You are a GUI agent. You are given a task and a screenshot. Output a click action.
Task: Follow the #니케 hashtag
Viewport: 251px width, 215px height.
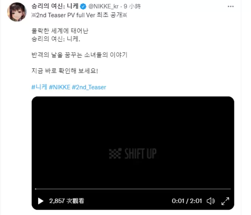coord(39,87)
